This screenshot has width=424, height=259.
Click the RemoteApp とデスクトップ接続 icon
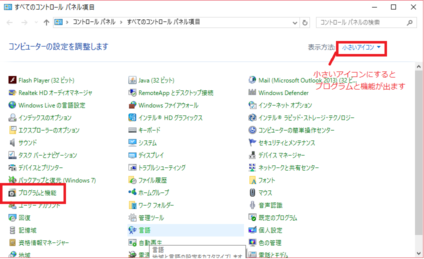click(x=132, y=92)
